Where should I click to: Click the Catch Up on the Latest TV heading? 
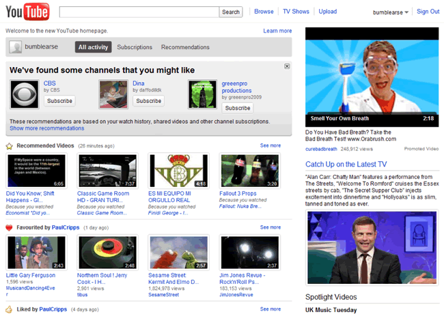pyautogui.click(x=346, y=165)
